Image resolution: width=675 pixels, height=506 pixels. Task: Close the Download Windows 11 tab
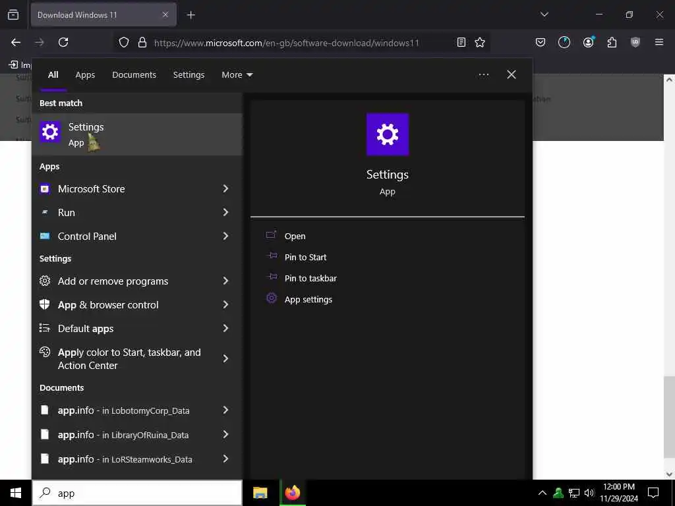pyautogui.click(x=165, y=14)
